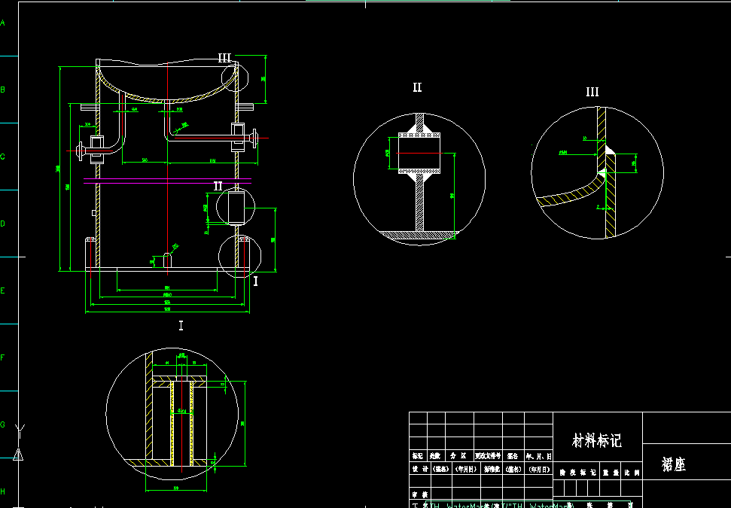Click the 阶段标记 cell text
The width and height of the screenshot is (731, 508).
(x=577, y=473)
